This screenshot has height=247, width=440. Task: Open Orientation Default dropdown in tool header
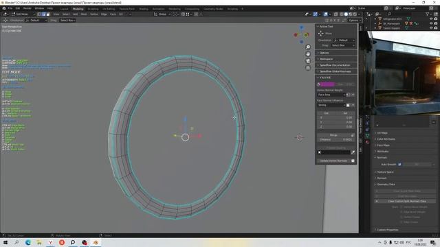[x=36, y=21]
